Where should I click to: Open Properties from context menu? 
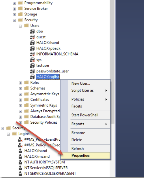tap(85, 156)
